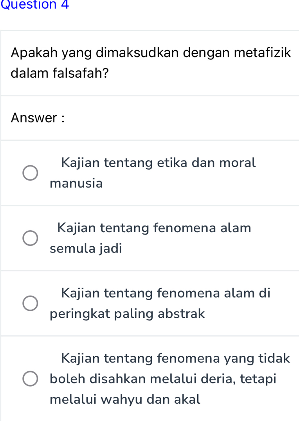Click 'peringkat paling abstrak' text line
The image size is (299, 421).
coord(128,314)
